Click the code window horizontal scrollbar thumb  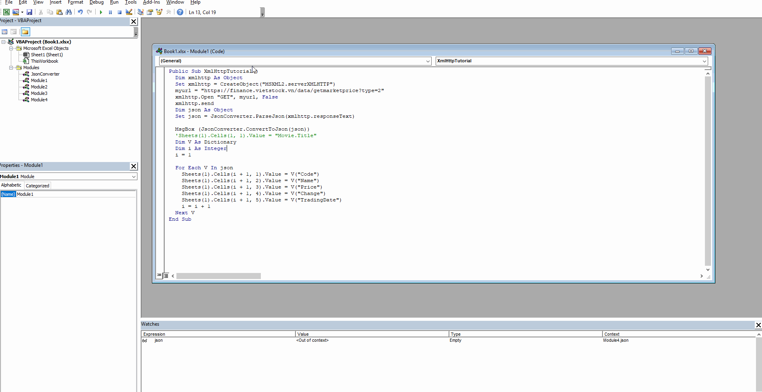coord(219,276)
